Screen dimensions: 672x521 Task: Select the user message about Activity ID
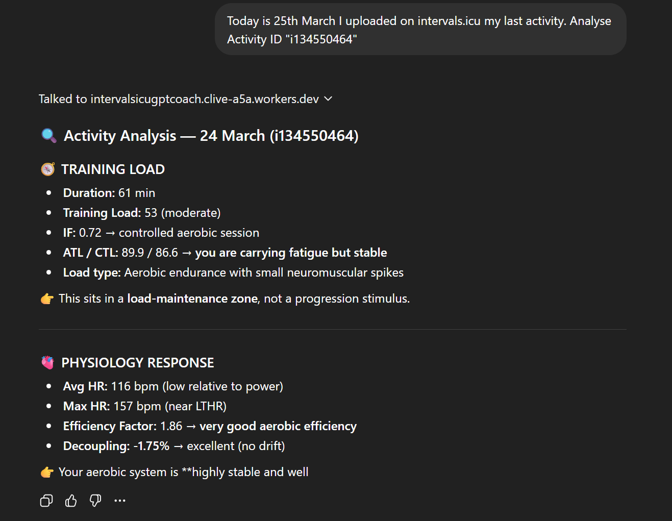tap(419, 30)
